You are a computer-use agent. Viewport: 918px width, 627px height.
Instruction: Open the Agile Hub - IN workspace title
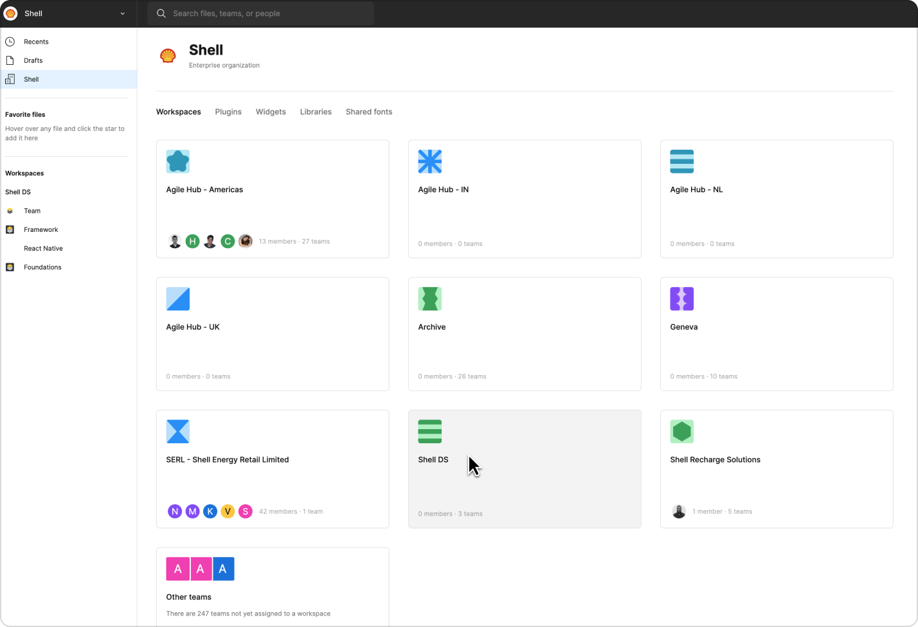coord(444,190)
